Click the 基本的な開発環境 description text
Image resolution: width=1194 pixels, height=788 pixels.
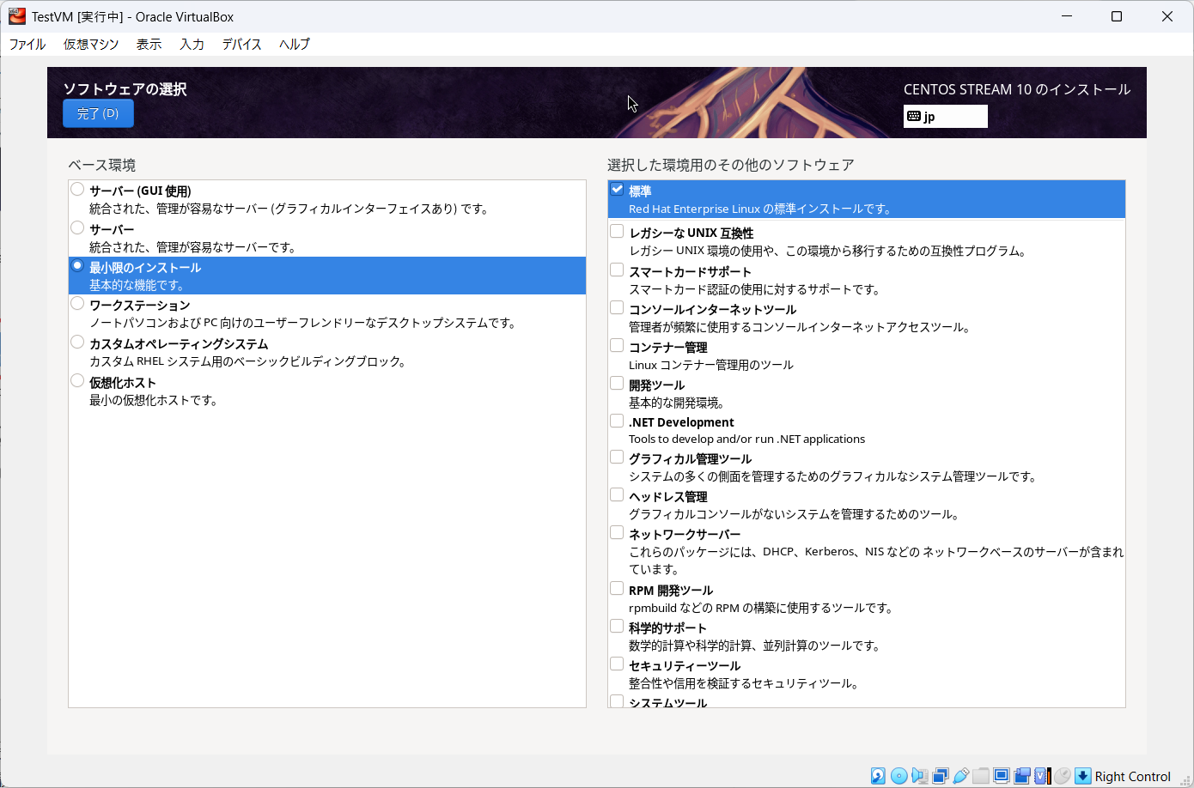pyautogui.click(x=677, y=403)
